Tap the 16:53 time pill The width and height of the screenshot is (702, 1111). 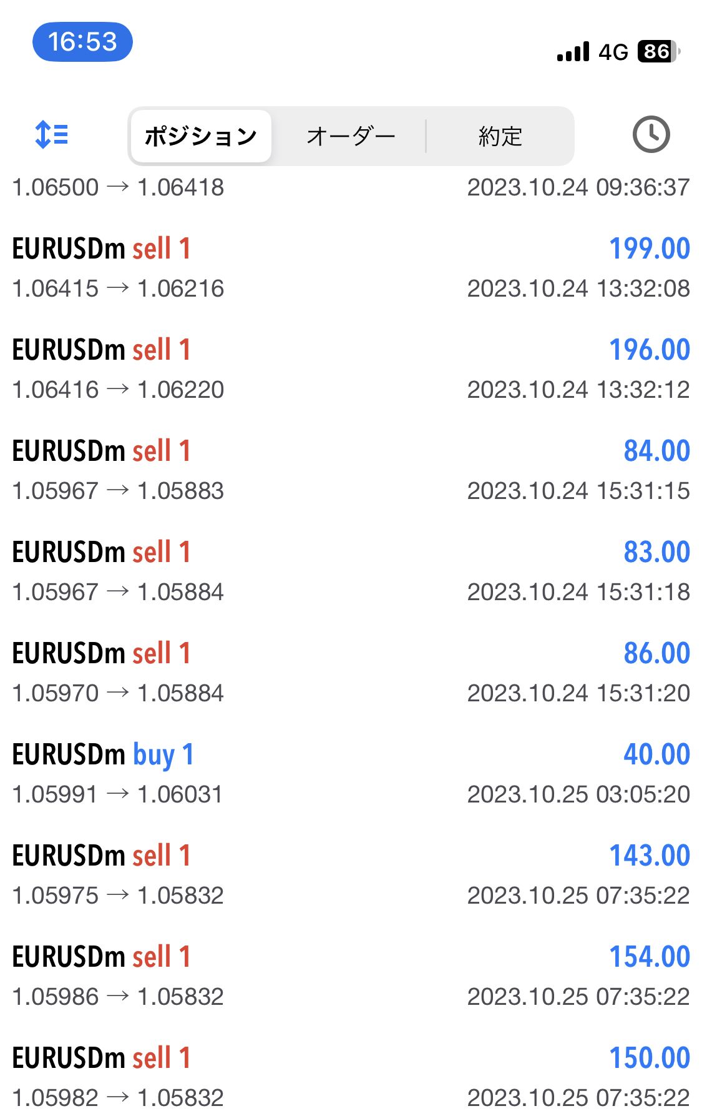point(82,42)
